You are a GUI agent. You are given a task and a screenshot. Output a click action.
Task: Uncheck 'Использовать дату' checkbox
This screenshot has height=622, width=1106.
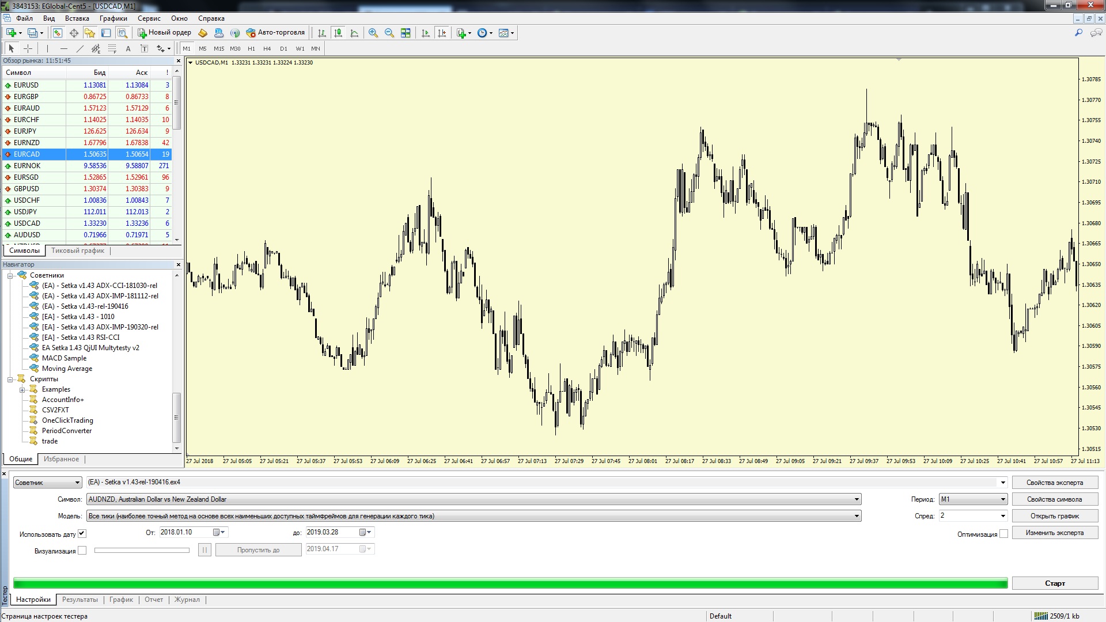pyautogui.click(x=82, y=533)
